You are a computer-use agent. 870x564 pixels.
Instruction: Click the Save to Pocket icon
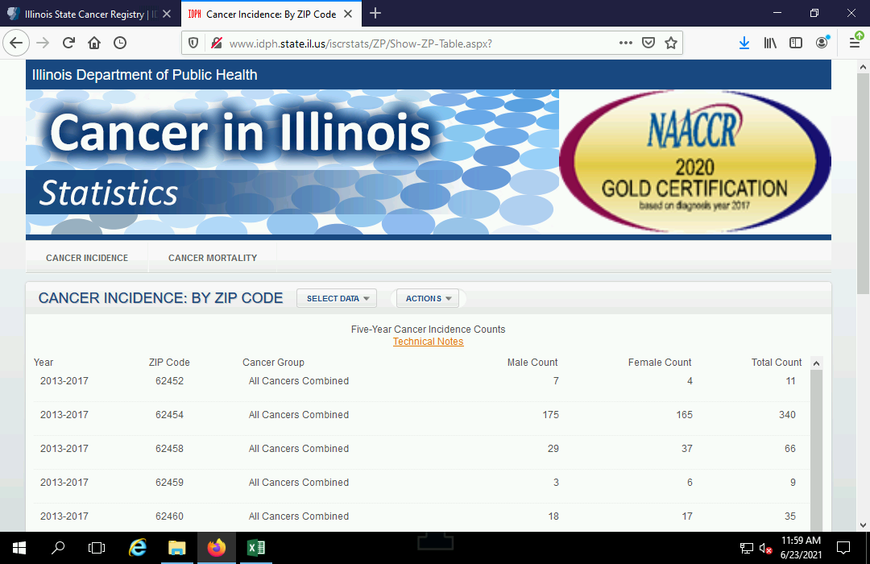click(x=648, y=44)
